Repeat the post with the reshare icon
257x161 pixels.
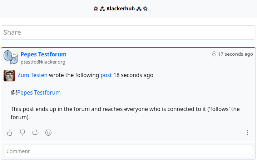point(35,133)
